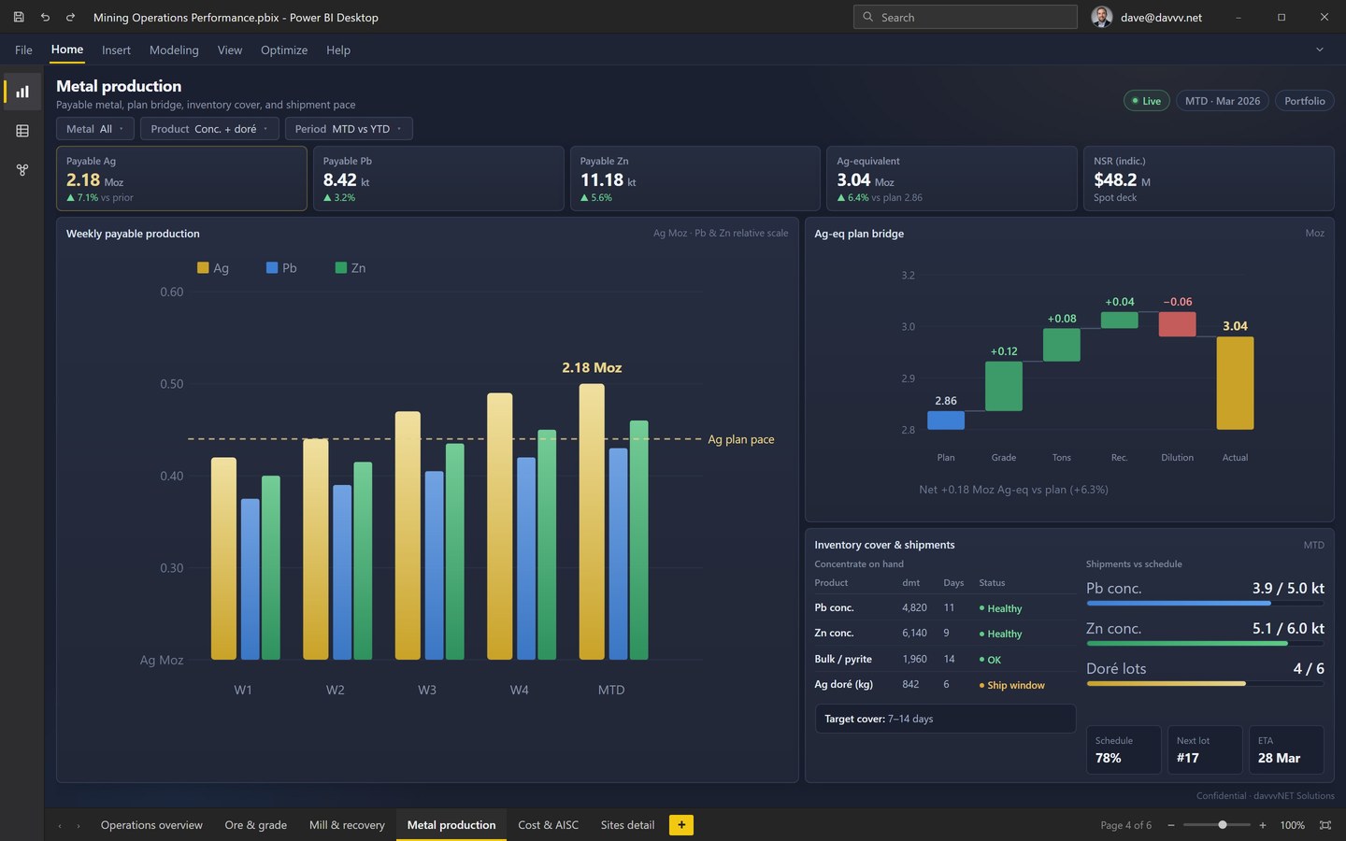Collapse the ribbon with chevron
This screenshot has width=1346, height=841.
click(x=1320, y=50)
